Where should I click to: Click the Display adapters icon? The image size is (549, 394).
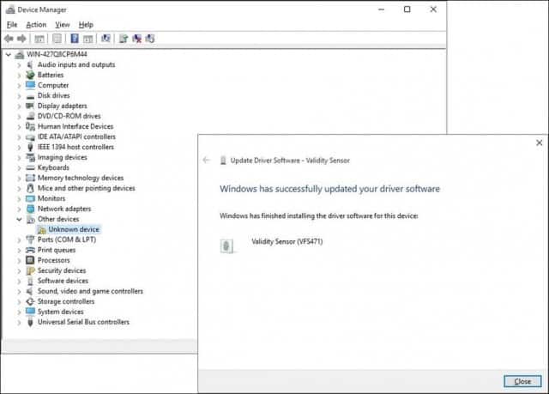[x=30, y=106]
